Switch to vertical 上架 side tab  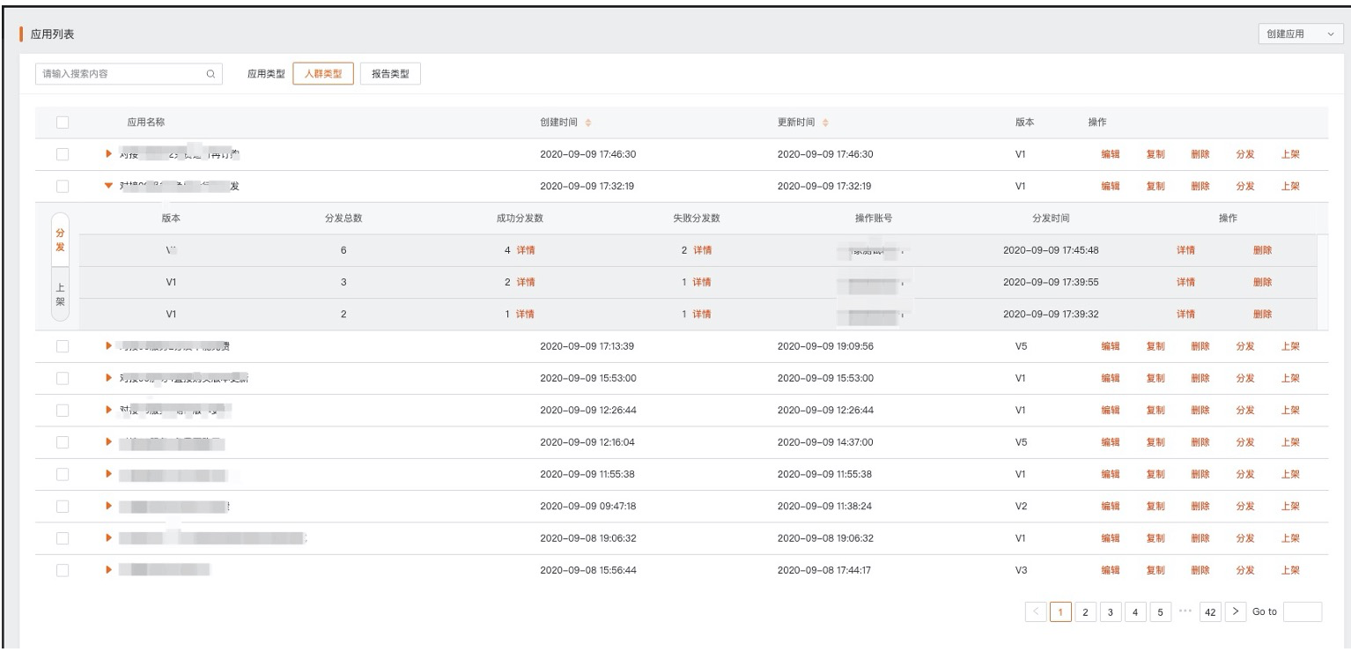point(61,293)
